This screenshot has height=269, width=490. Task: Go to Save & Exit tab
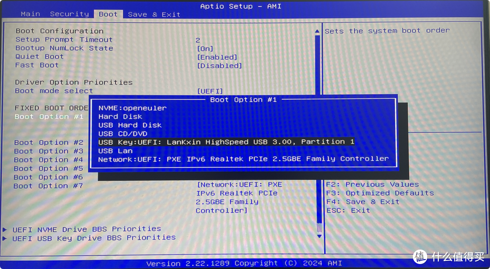154,14
